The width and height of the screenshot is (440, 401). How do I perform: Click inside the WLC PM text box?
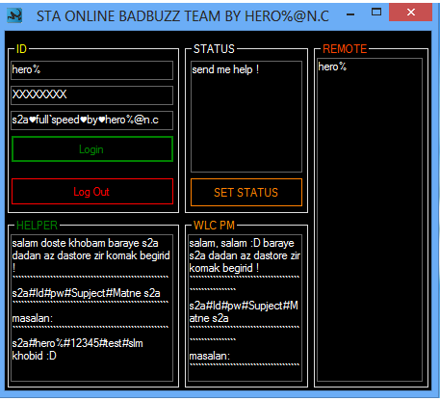tap(245, 307)
